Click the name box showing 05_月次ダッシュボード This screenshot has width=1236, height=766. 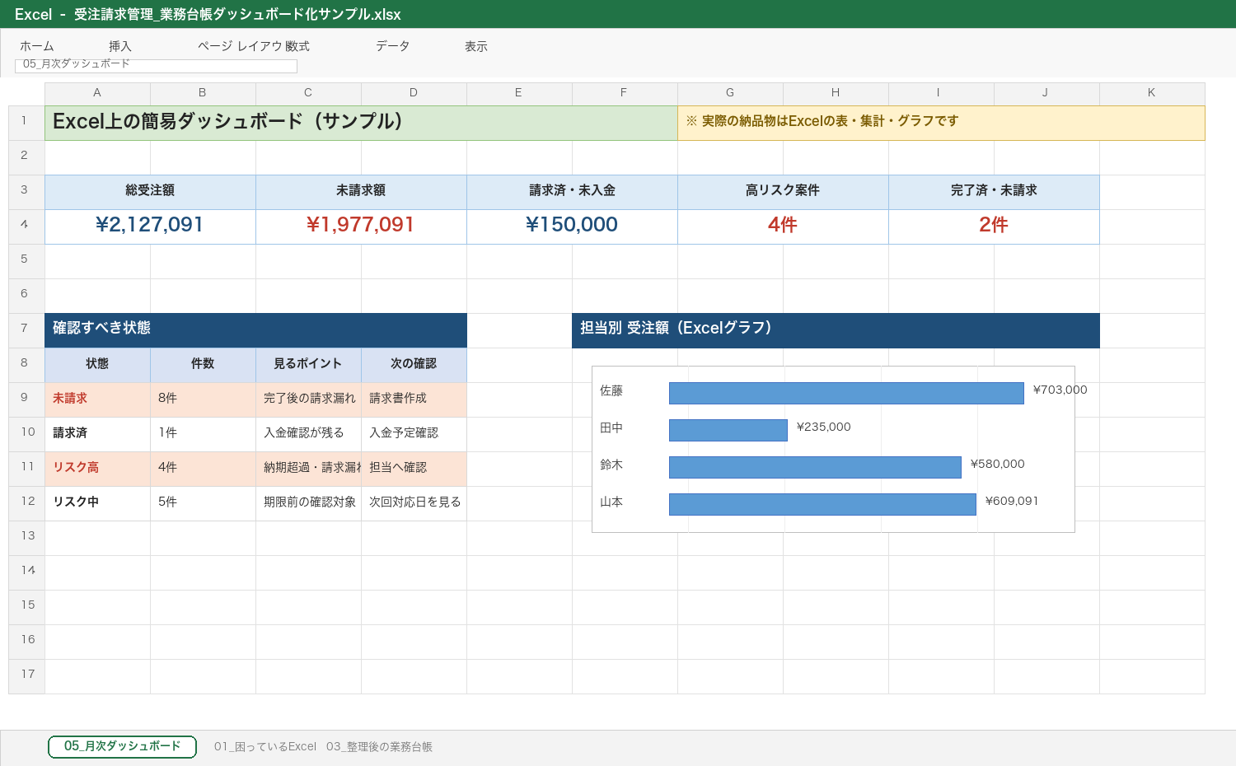[156, 65]
